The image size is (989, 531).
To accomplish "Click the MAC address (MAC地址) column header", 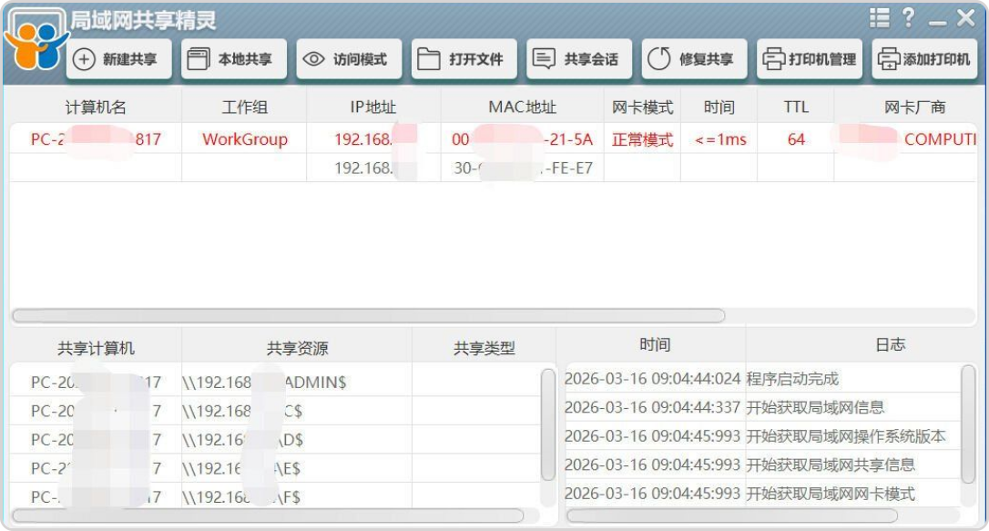I will coord(522,107).
